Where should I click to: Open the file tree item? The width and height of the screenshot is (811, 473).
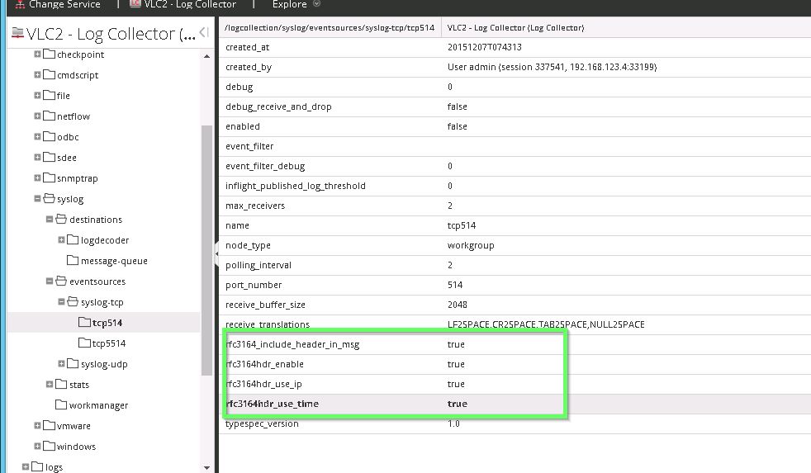(x=63, y=96)
